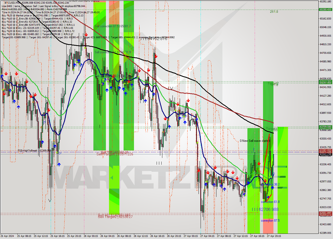
Task: Click the 62747.705 price axis label
Action: pos(325,198)
